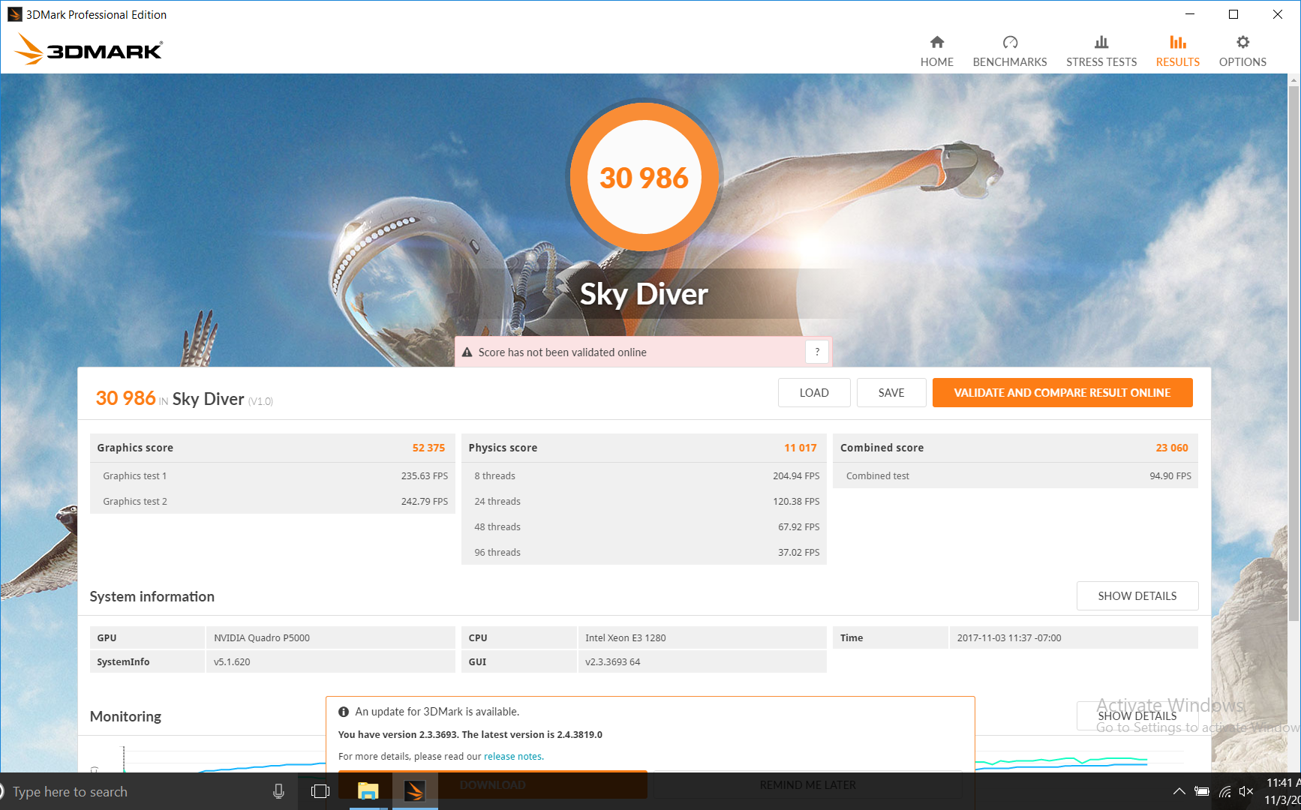Click the network Wi-Fi tray icon

tap(1224, 791)
